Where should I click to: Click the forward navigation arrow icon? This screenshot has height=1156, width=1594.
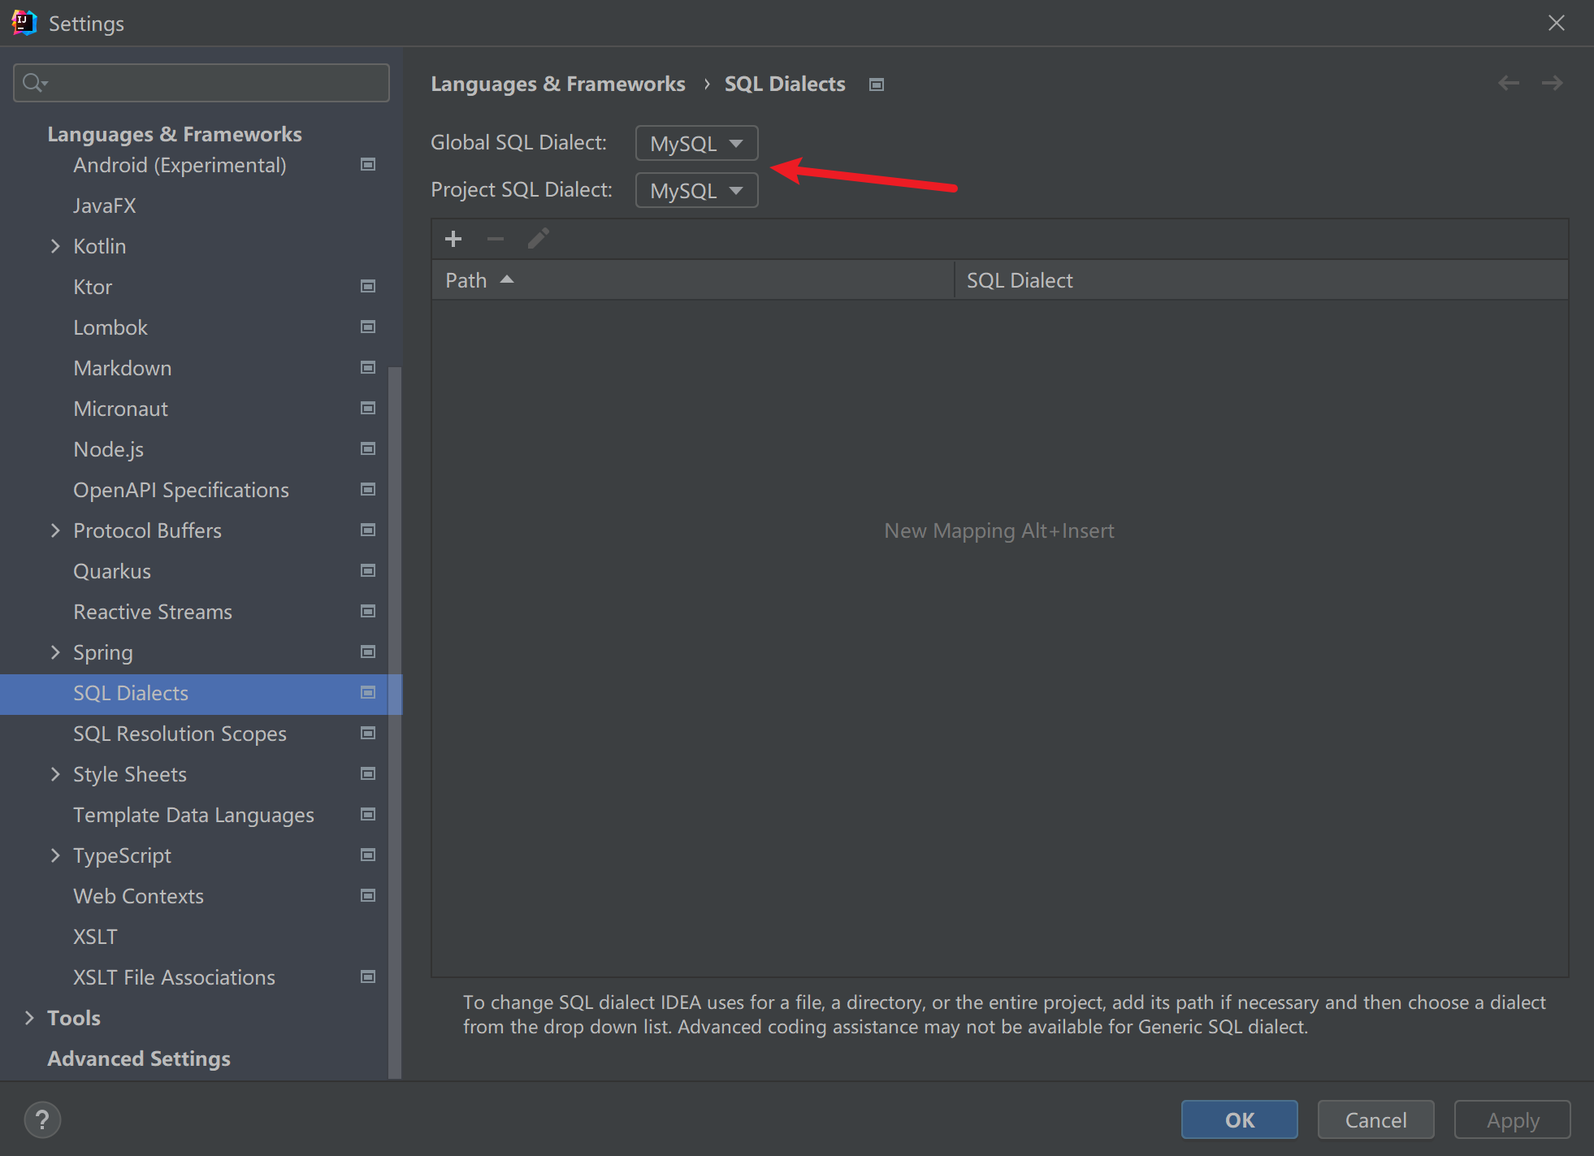coord(1552,83)
